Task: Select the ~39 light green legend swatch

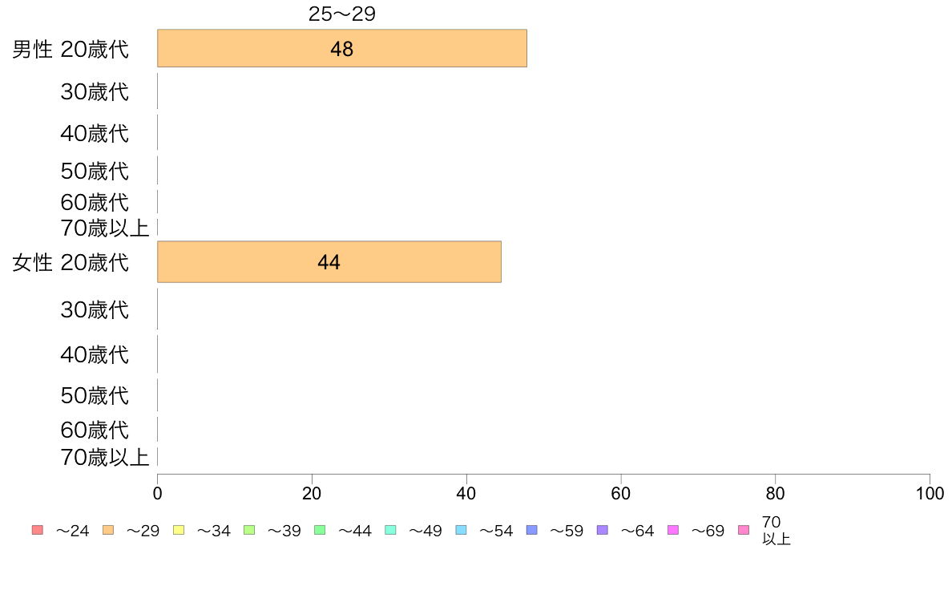Action: [249, 530]
